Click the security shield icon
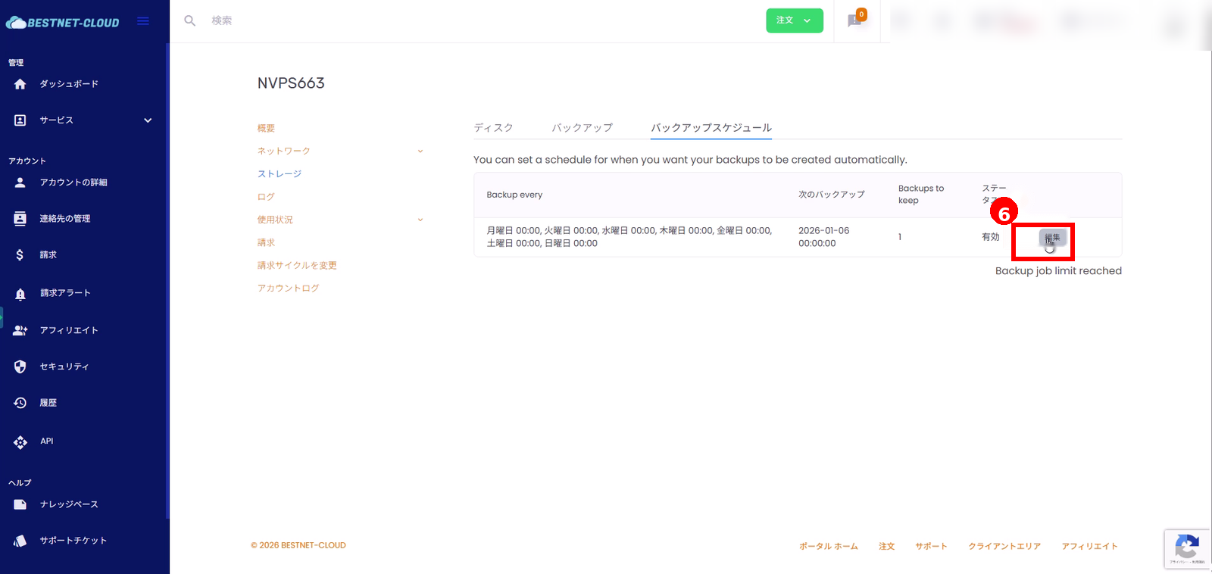Image resolution: width=1212 pixels, height=574 pixels. click(20, 367)
